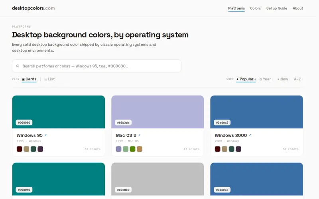Viewport: 319px width, 199px height.
Task: Pick the dark purple swatch under Windows 95
Action: (x=40, y=149)
